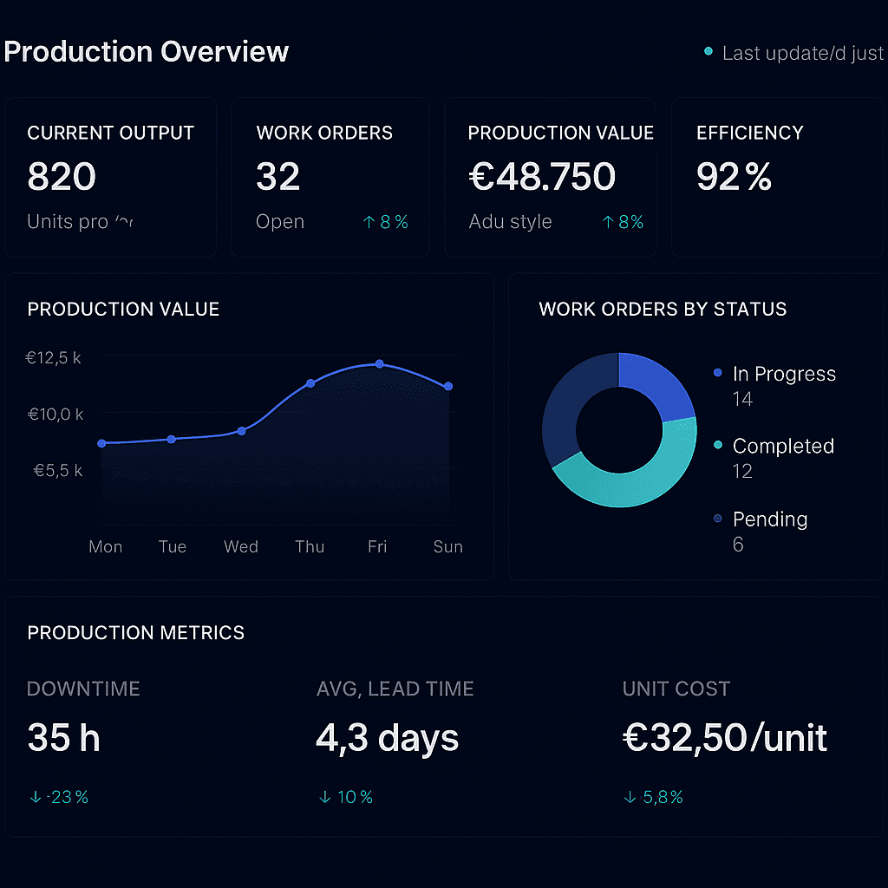Open the Efficiency 92% card
The image size is (888, 888).
coord(776,178)
